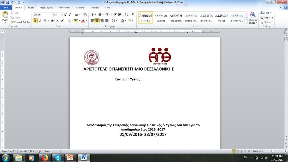Viewport: 288px width, 162px height.
Task: Apply text highlight color
Action: tap(76, 21)
